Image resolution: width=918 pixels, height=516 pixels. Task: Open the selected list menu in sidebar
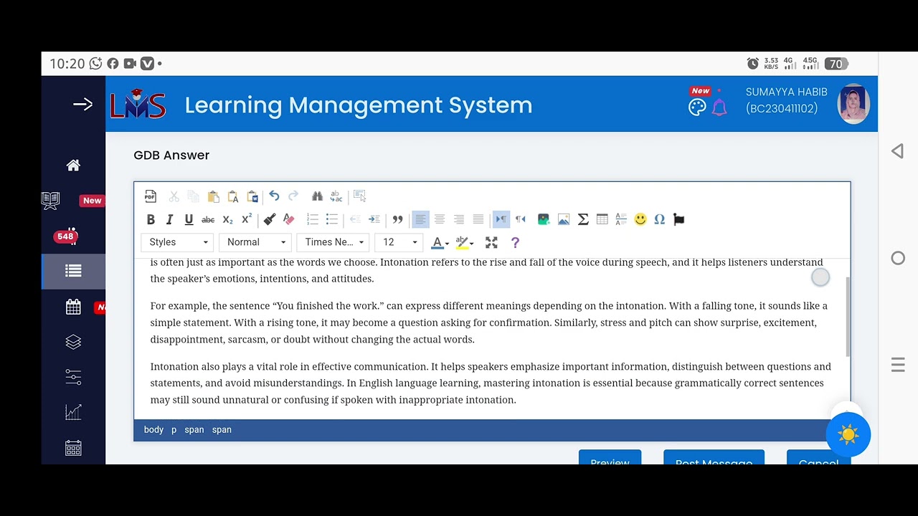pos(73,271)
